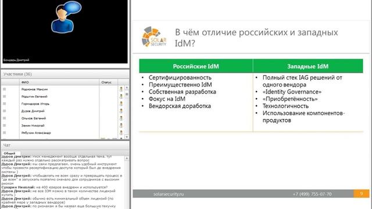Click Сухарин Николай message about 400 users
The height and width of the screenshot is (209, 372).
55,187
